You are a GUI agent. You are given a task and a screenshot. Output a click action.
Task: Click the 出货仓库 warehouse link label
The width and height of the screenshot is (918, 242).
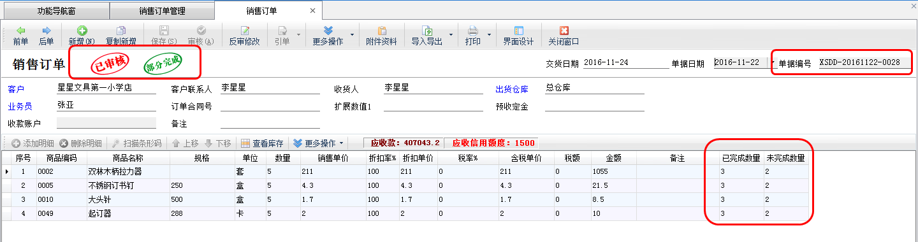(512, 89)
